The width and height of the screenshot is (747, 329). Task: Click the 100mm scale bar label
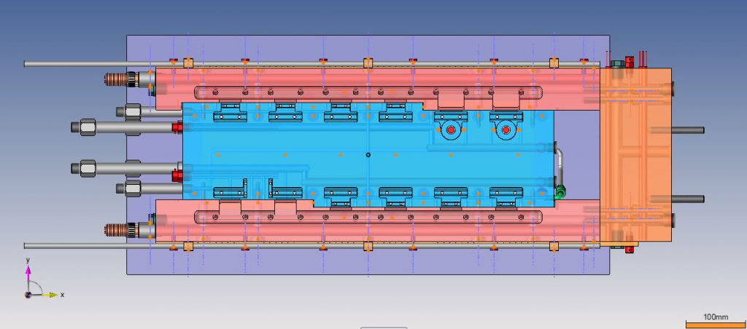pos(716,317)
